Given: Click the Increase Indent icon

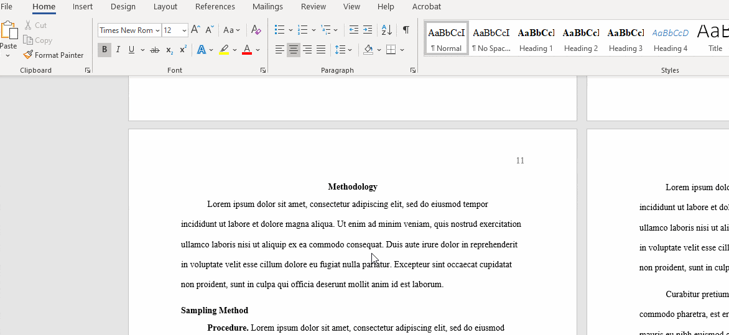Looking at the screenshot, I should tap(368, 30).
